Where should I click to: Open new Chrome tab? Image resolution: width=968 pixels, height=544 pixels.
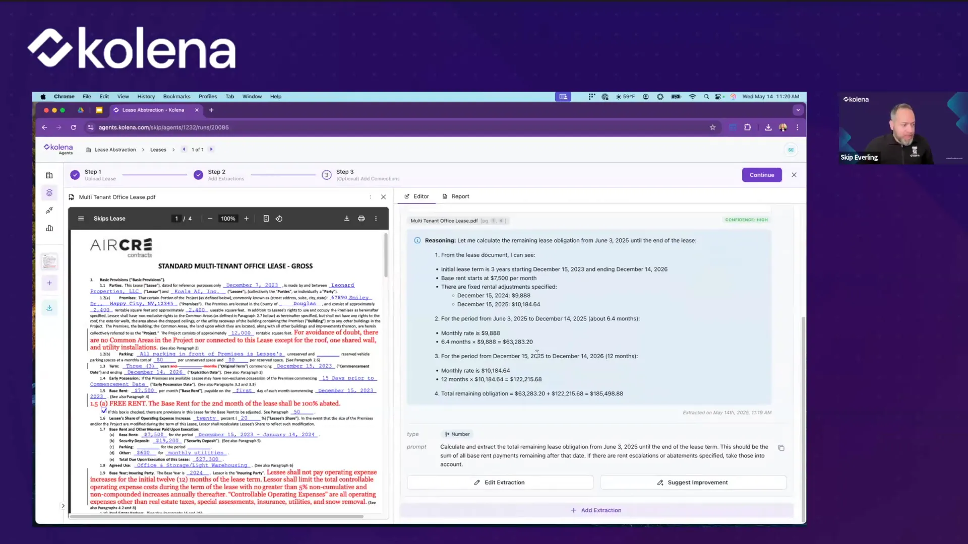[211, 110]
